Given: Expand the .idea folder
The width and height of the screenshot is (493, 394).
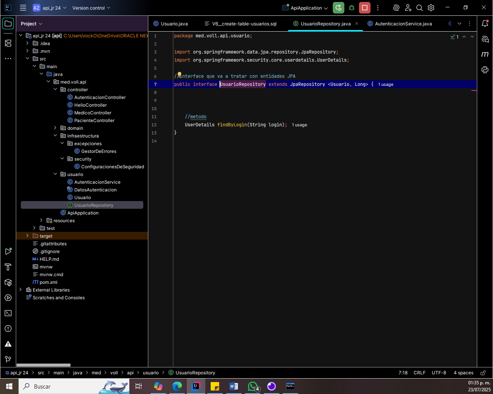Looking at the screenshot, I should click(x=27, y=43).
